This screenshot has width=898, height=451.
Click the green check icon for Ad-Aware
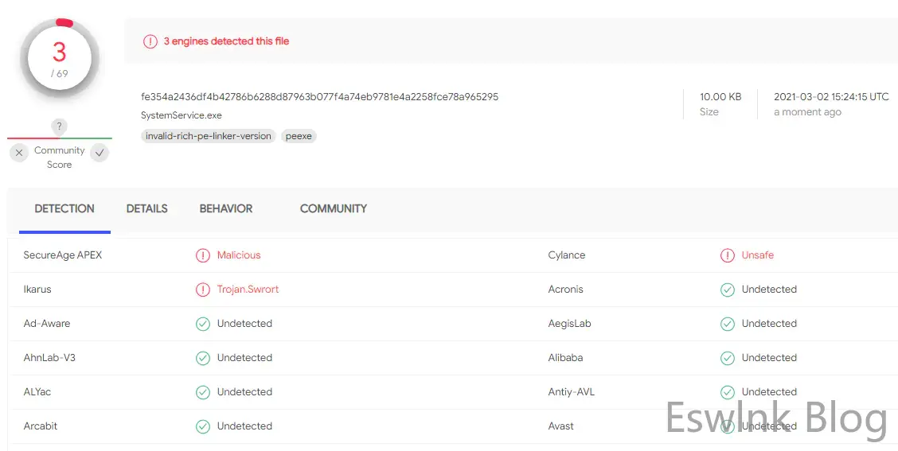[x=203, y=324]
